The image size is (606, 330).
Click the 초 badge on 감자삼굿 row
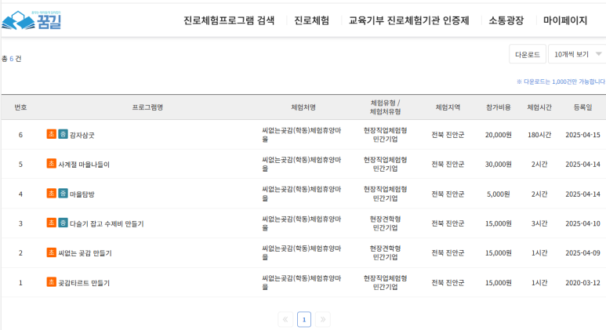coord(52,134)
